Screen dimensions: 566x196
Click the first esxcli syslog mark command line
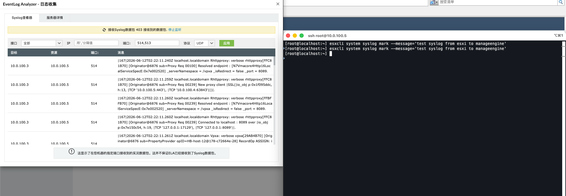tap(395, 43)
